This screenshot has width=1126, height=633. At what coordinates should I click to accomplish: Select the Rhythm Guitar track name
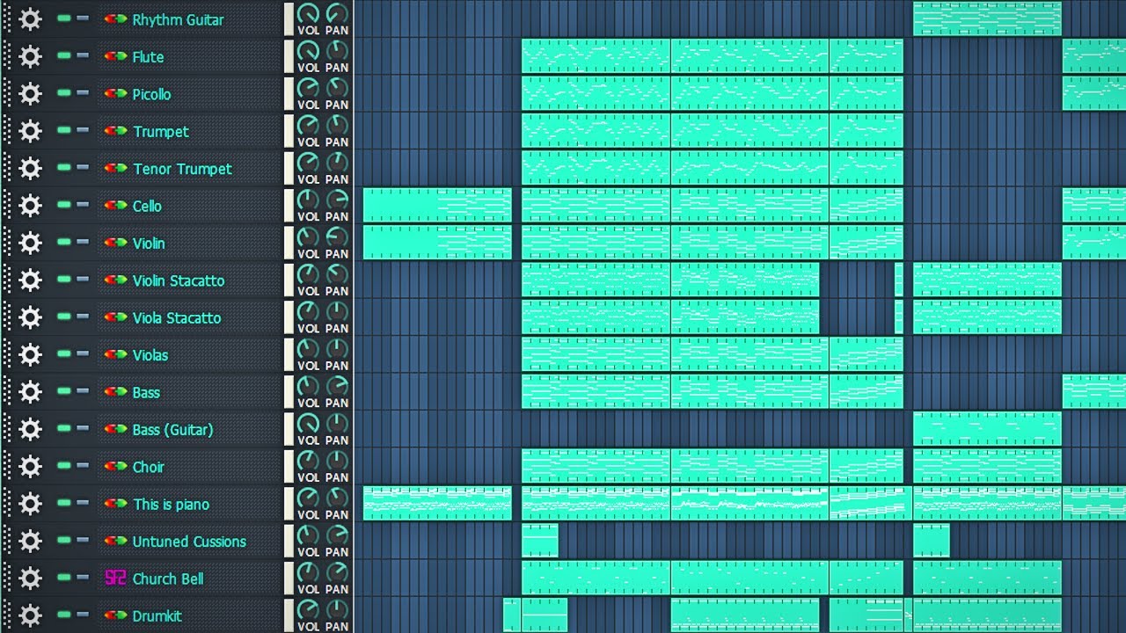click(178, 19)
